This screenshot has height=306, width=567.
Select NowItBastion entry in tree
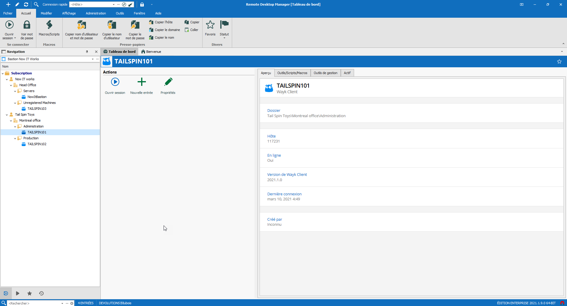coord(37,97)
